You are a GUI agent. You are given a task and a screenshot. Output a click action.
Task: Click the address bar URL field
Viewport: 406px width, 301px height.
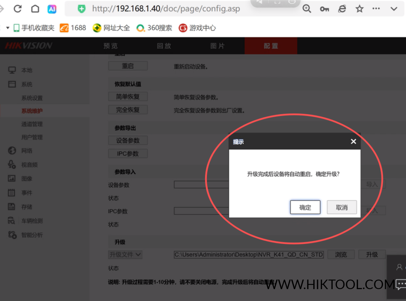[x=166, y=9]
